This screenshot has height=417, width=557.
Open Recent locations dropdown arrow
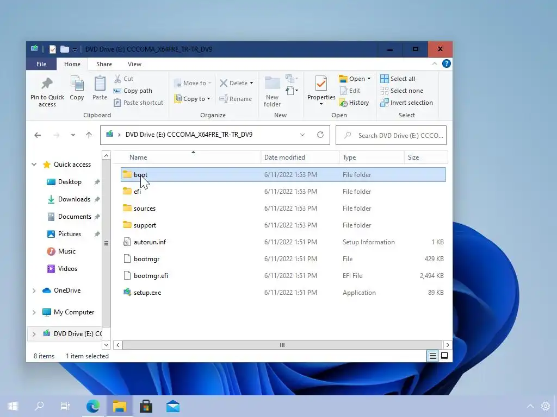pyautogui.click(x=73, y=135)
